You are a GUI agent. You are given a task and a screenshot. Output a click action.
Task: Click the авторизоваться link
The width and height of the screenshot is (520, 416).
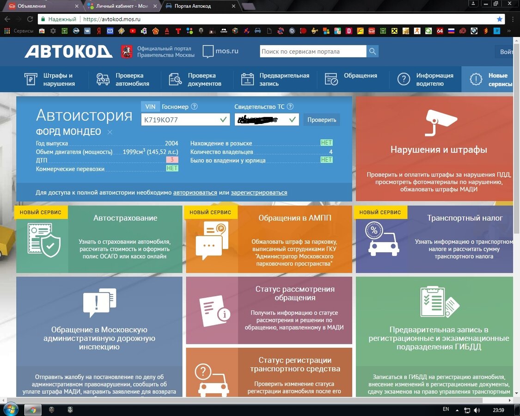195,192
